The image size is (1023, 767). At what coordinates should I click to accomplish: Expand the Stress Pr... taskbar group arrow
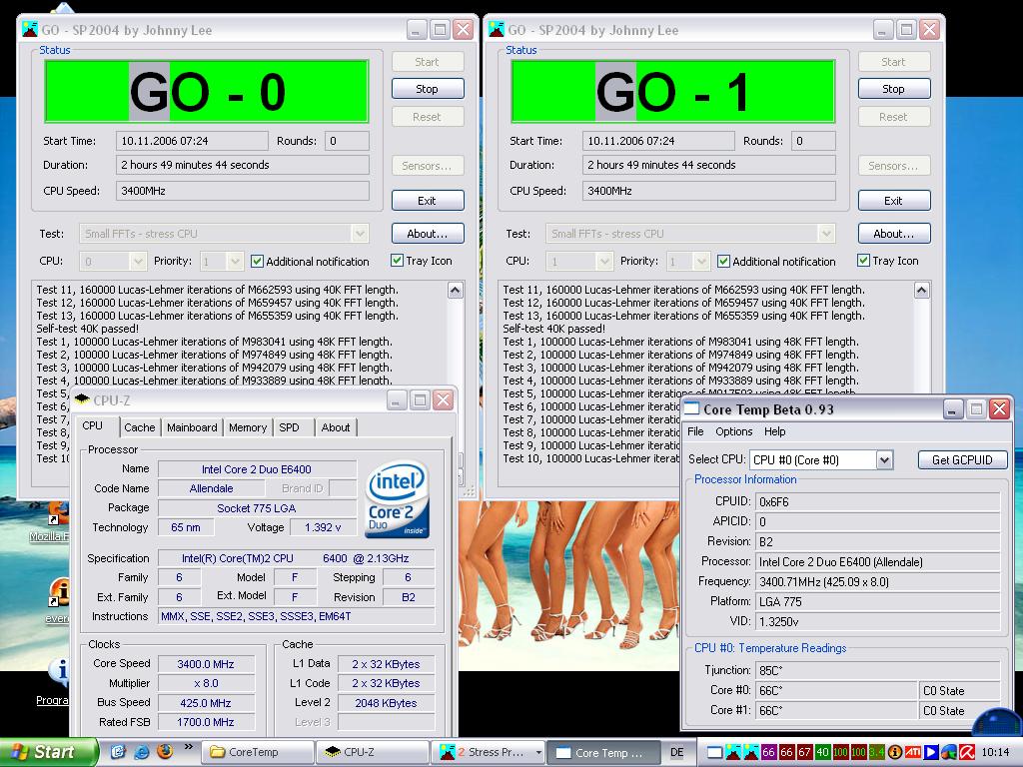click(538, 752)
